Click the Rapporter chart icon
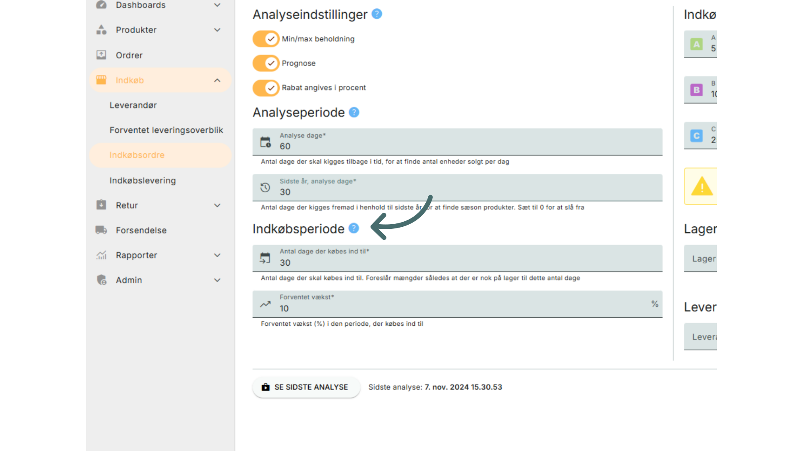The width and height of the screenshot is (803, 451). click(x=101, y=255)
